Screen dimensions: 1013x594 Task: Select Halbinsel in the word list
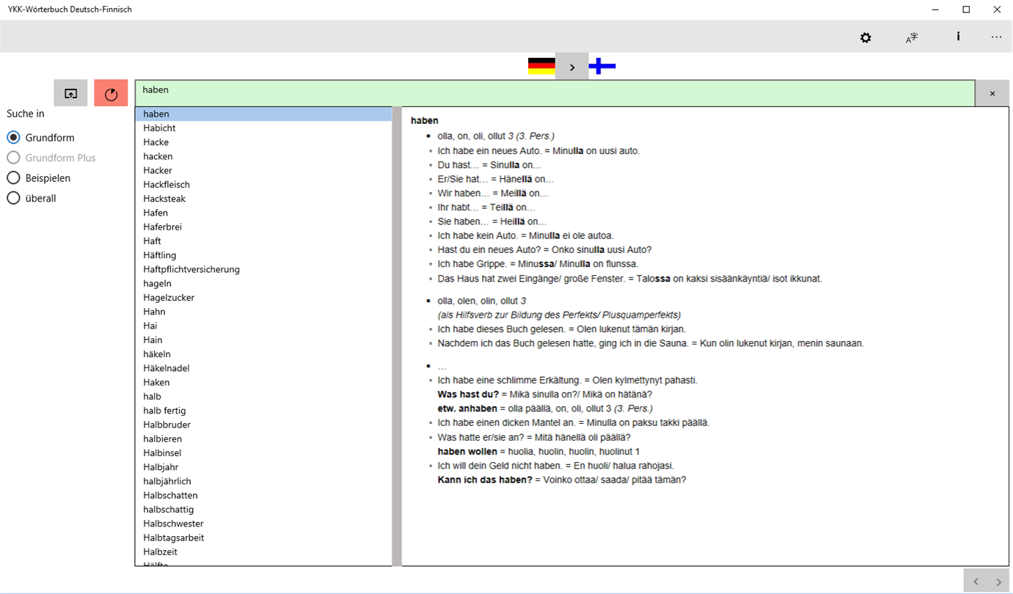[x=264, y=452]
